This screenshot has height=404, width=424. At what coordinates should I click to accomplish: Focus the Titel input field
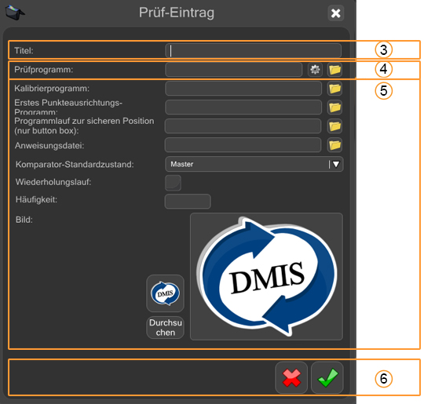click(x=253, y=50)
